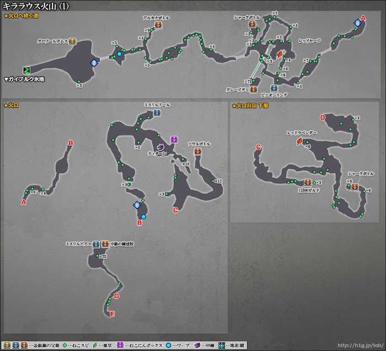Select the green ねこスピ diamond in legend
Screen dimensions: 386x351
(x=65, y=345)
